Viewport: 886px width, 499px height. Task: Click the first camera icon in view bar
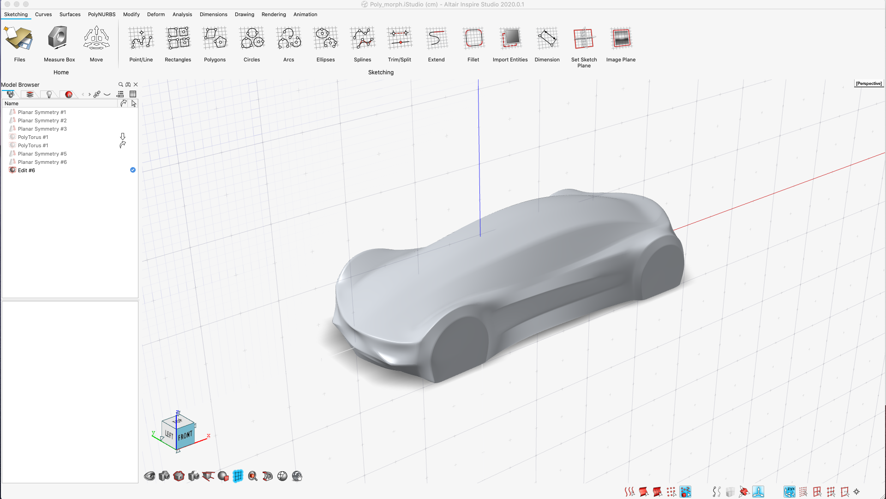coord(164,476)
